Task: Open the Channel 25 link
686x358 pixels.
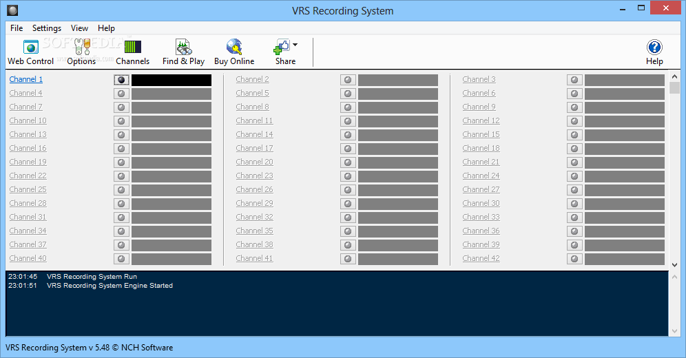Action: tap(28, 189)
